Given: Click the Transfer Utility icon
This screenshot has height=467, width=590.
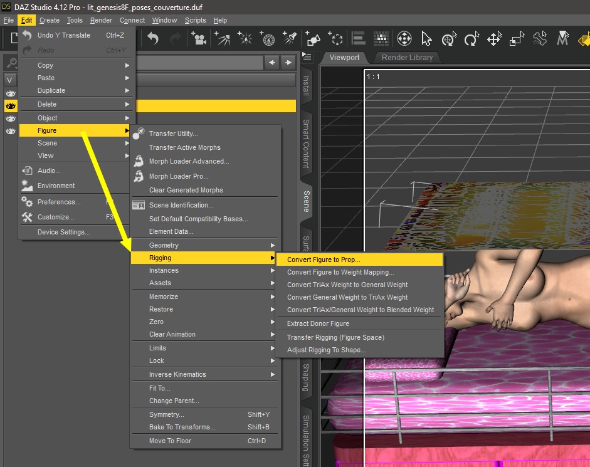Looking at the screenshot, I should pyautogui.click(x=139, y=134).
